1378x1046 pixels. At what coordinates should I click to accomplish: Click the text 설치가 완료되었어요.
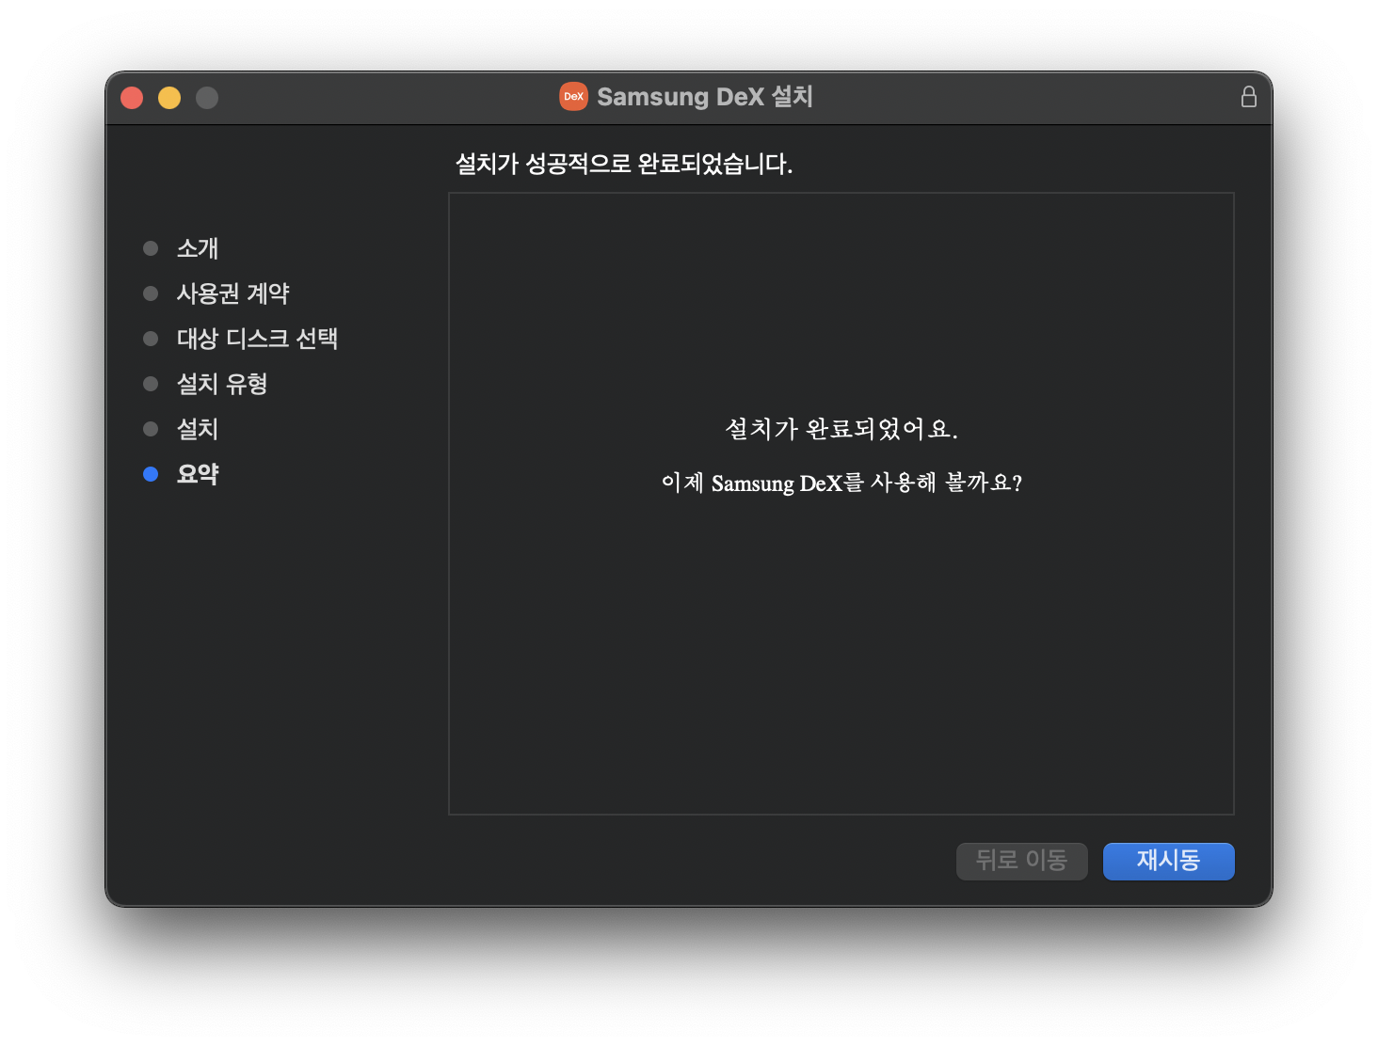(841, 429)
